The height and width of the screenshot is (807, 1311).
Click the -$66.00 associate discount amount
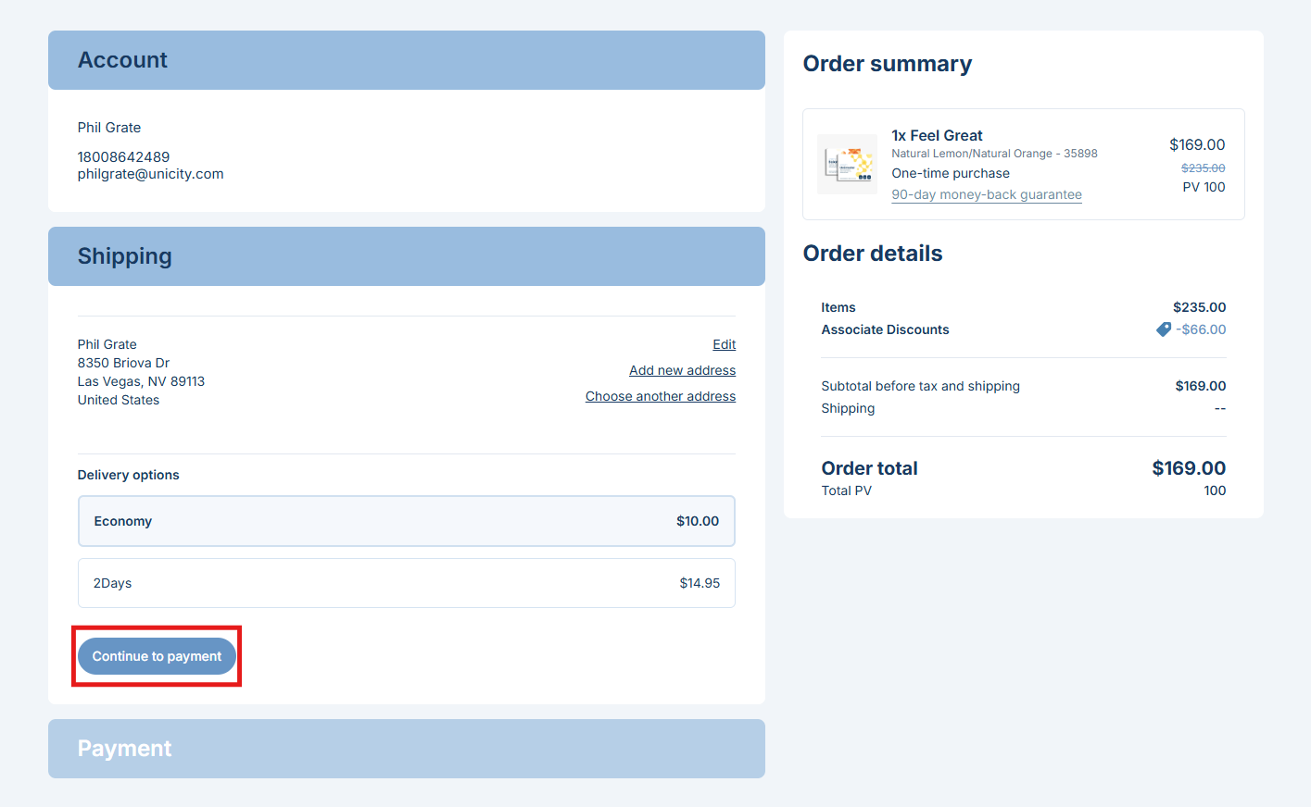point(1201,329)
